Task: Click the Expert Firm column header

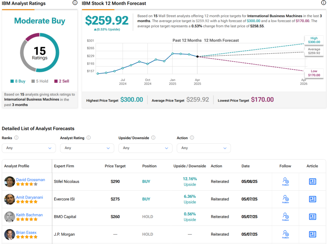Action: point(64,166)
